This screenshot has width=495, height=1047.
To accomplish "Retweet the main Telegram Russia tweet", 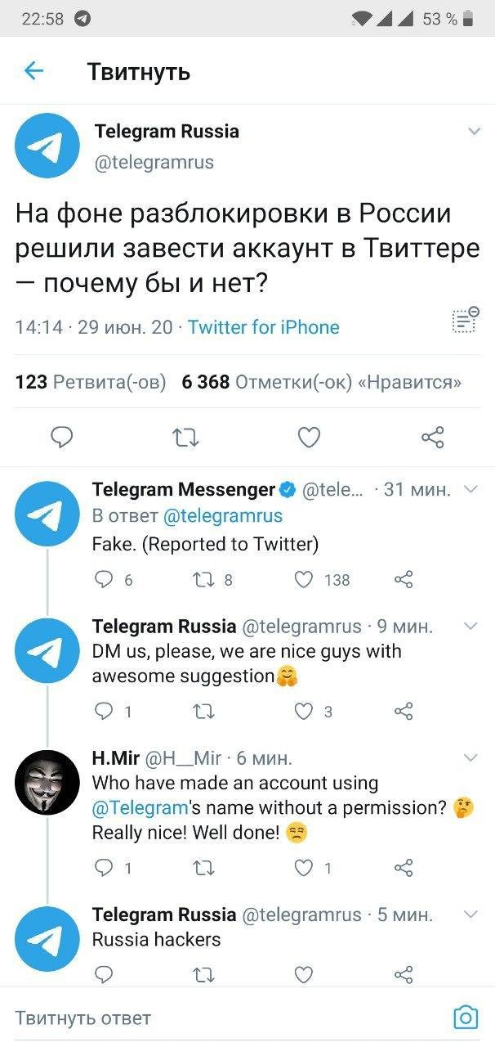I will [x=185, y=438].
